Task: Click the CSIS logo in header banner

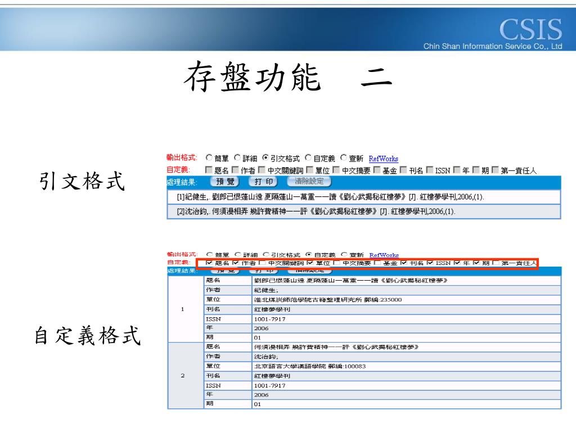Action: (x=530, y=29)
